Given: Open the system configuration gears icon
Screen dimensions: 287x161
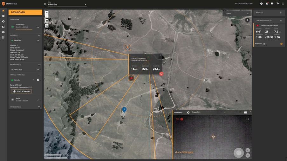Looking at the screenshot, I should (278, 3).
